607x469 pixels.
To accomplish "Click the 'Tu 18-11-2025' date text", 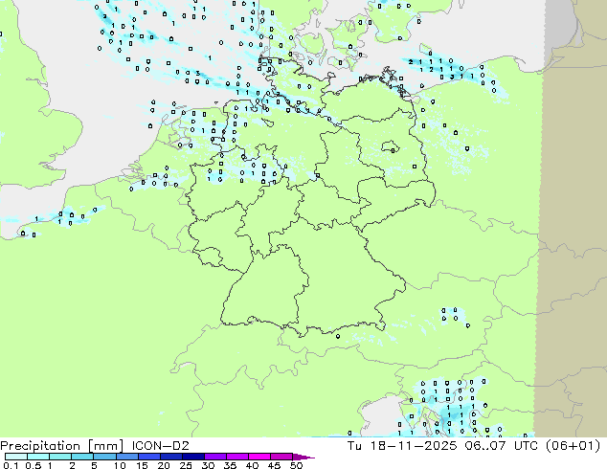I will pyautogui.click(x=402, y=446).
